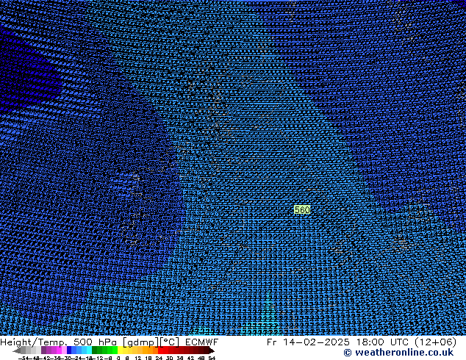Click the 560 contour height label
This screenshot has width=466, height=360.
point(302,209)
